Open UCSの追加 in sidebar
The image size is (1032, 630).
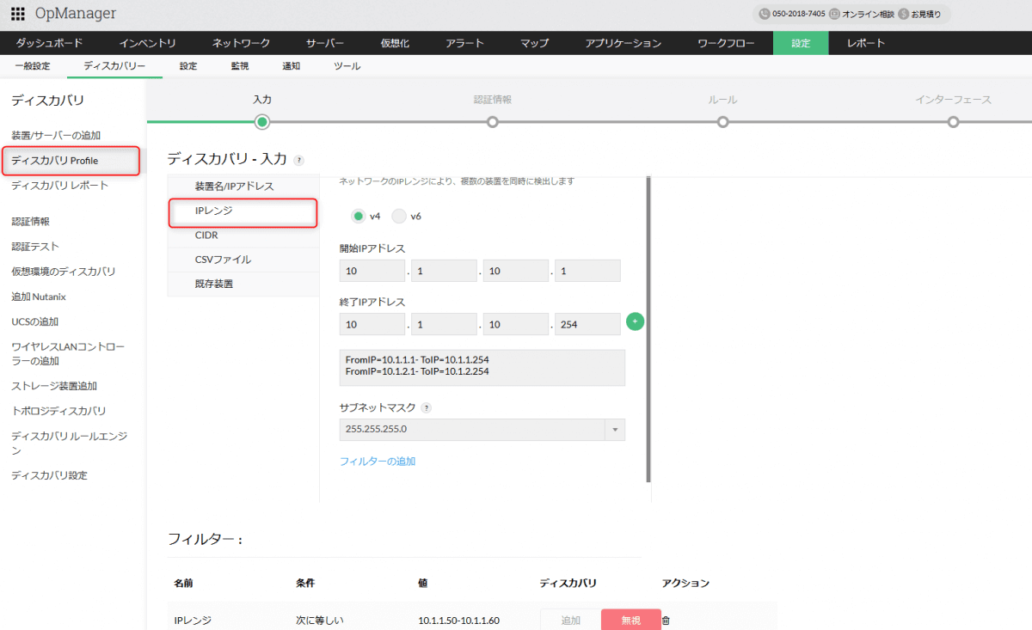(35, 321)
